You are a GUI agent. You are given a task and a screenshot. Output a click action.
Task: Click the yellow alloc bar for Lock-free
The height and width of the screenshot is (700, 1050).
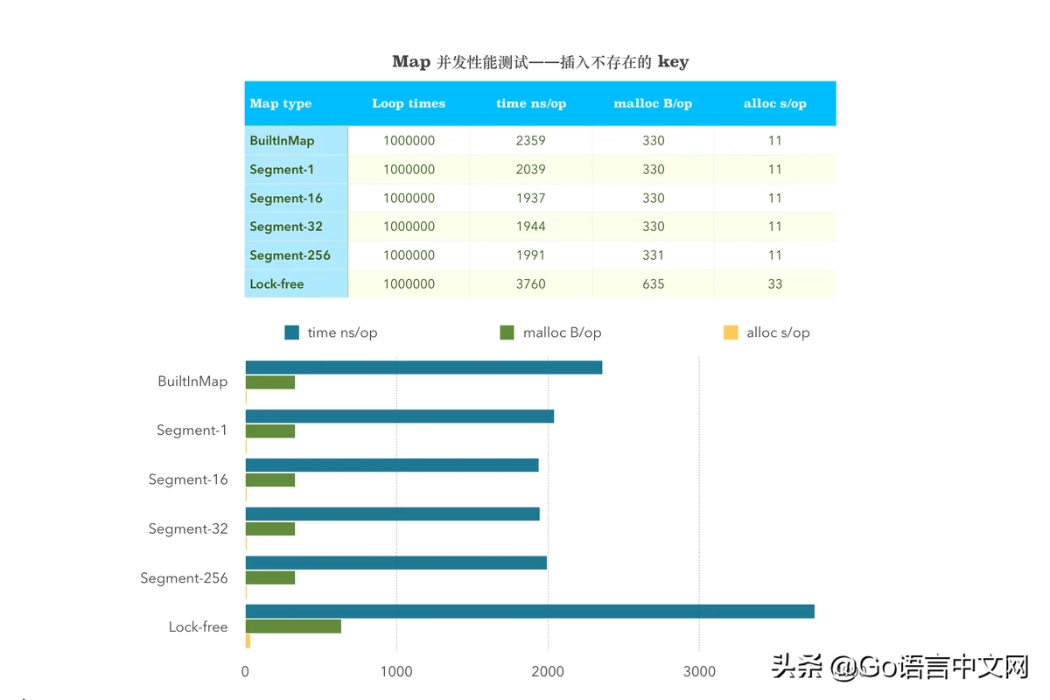coord(248,641)
